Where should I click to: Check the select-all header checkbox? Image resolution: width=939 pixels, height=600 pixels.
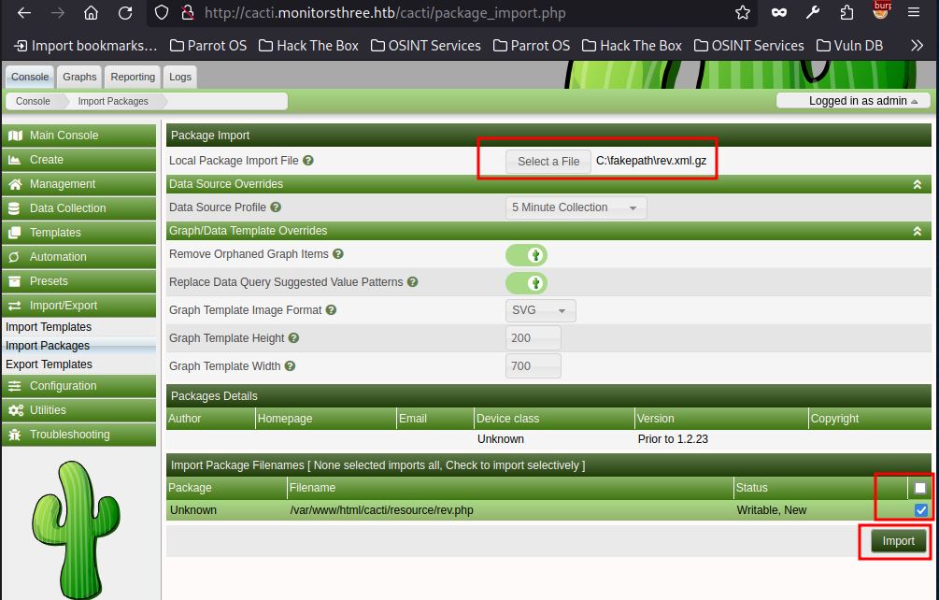point(920,488)
